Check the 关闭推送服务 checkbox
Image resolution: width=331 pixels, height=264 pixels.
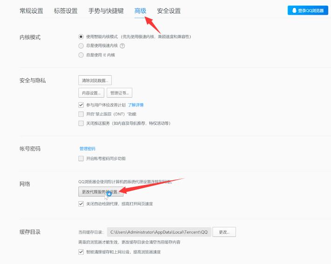81,123
